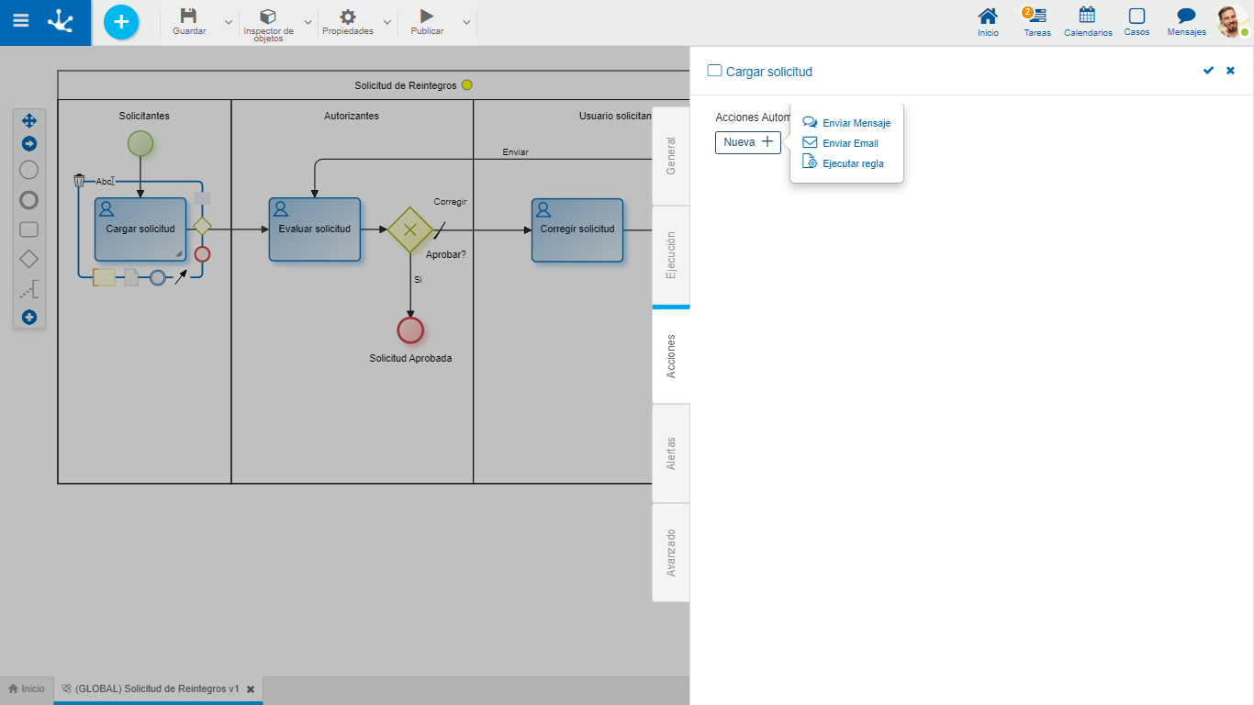Switch to the Acciones side tab
The width and height of the screenshot is (1254, 705).
tap(671, 355)
